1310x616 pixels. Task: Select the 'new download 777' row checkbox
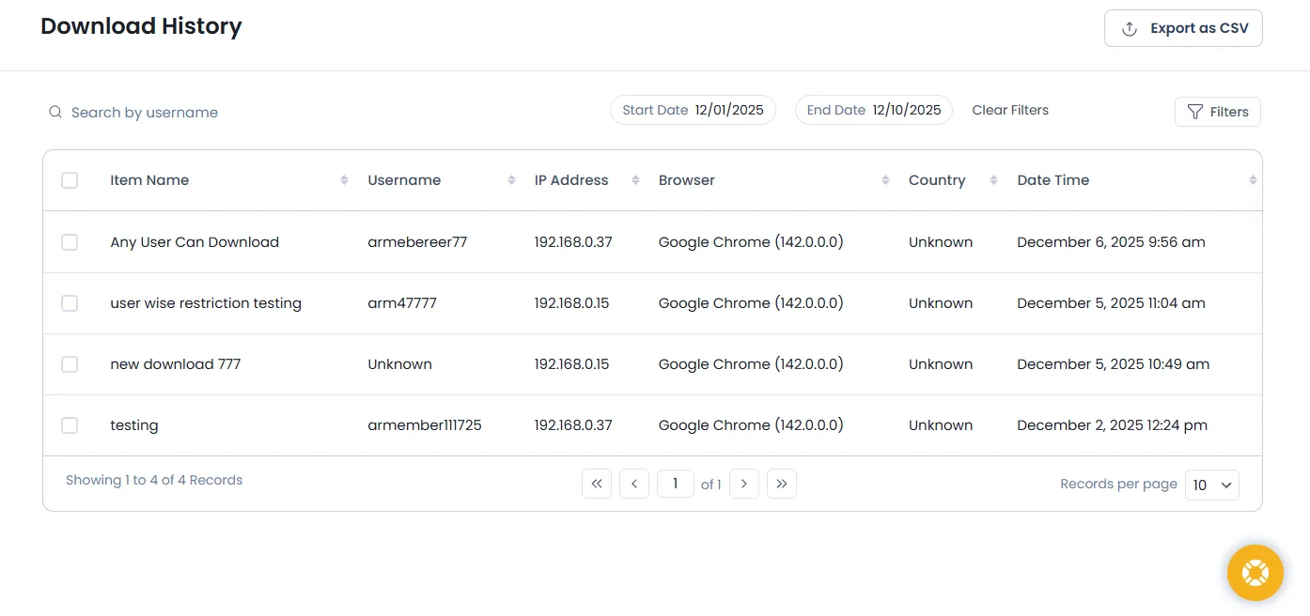[x=70, y=364]
